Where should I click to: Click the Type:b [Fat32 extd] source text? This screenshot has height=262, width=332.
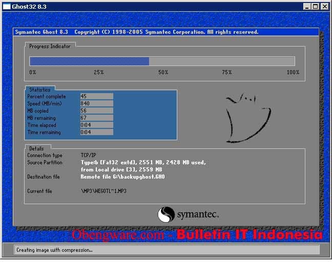pyautogui.click(x=143, y=162)
